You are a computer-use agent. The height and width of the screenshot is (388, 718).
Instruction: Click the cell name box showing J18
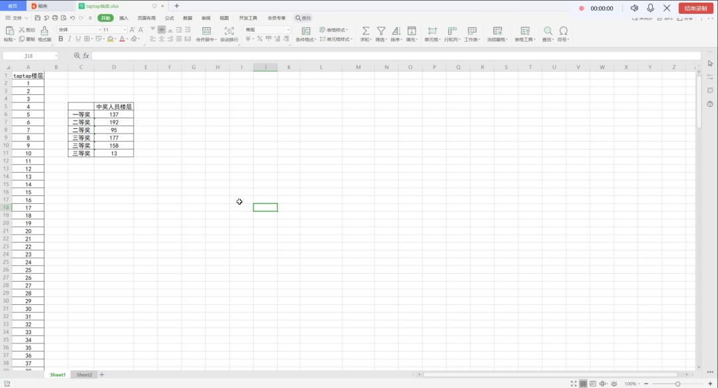[29, 56]
